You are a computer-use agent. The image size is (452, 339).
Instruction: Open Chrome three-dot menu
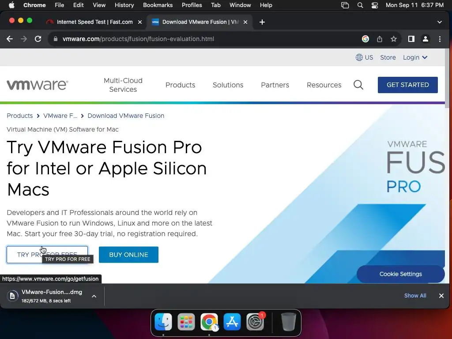[440, 39]
